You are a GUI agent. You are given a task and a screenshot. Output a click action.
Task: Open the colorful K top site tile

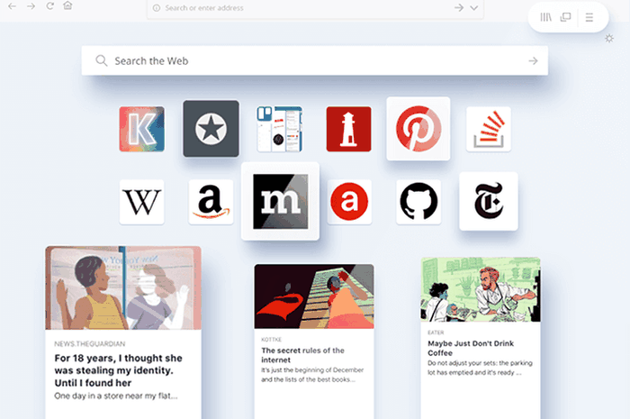coord(142,129)
